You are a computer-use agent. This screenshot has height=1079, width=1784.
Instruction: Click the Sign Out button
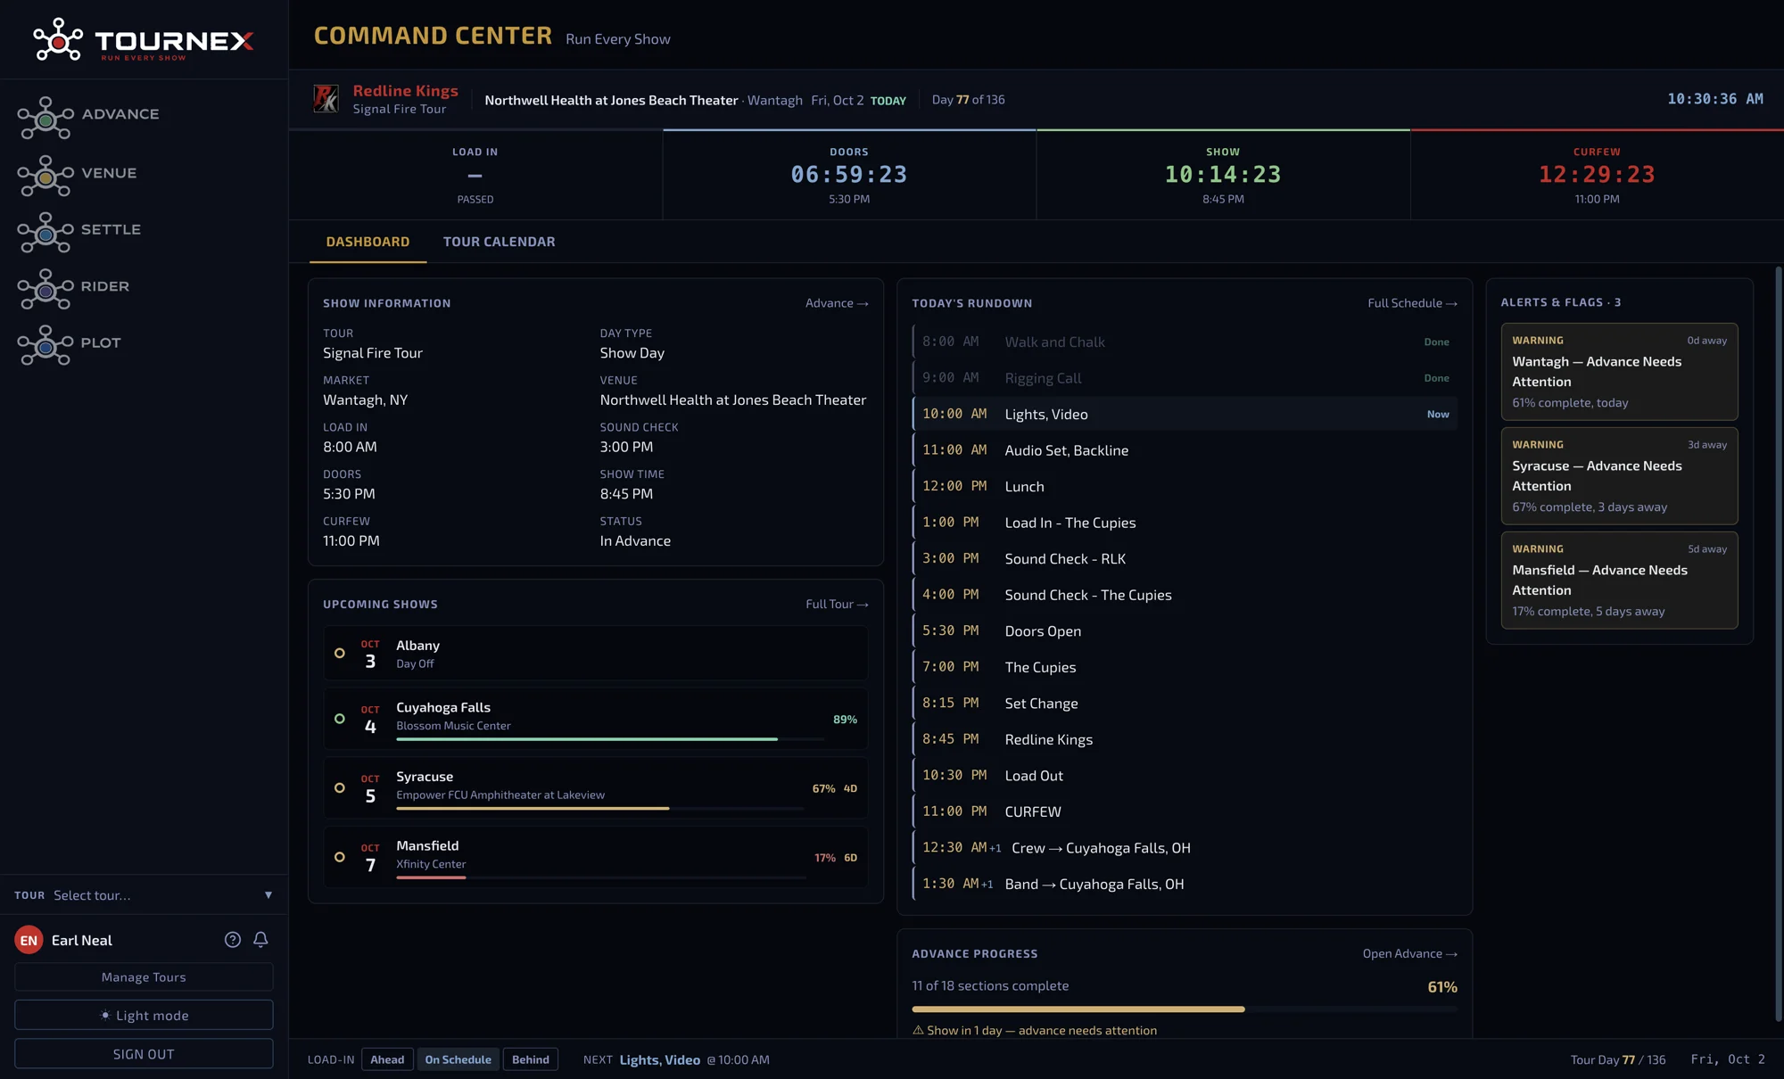coord(144,1053)
